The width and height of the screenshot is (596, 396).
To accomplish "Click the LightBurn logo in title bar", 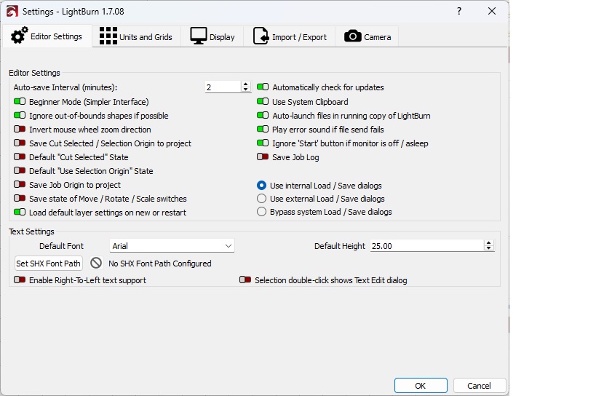I will click(x=12, y=12).
